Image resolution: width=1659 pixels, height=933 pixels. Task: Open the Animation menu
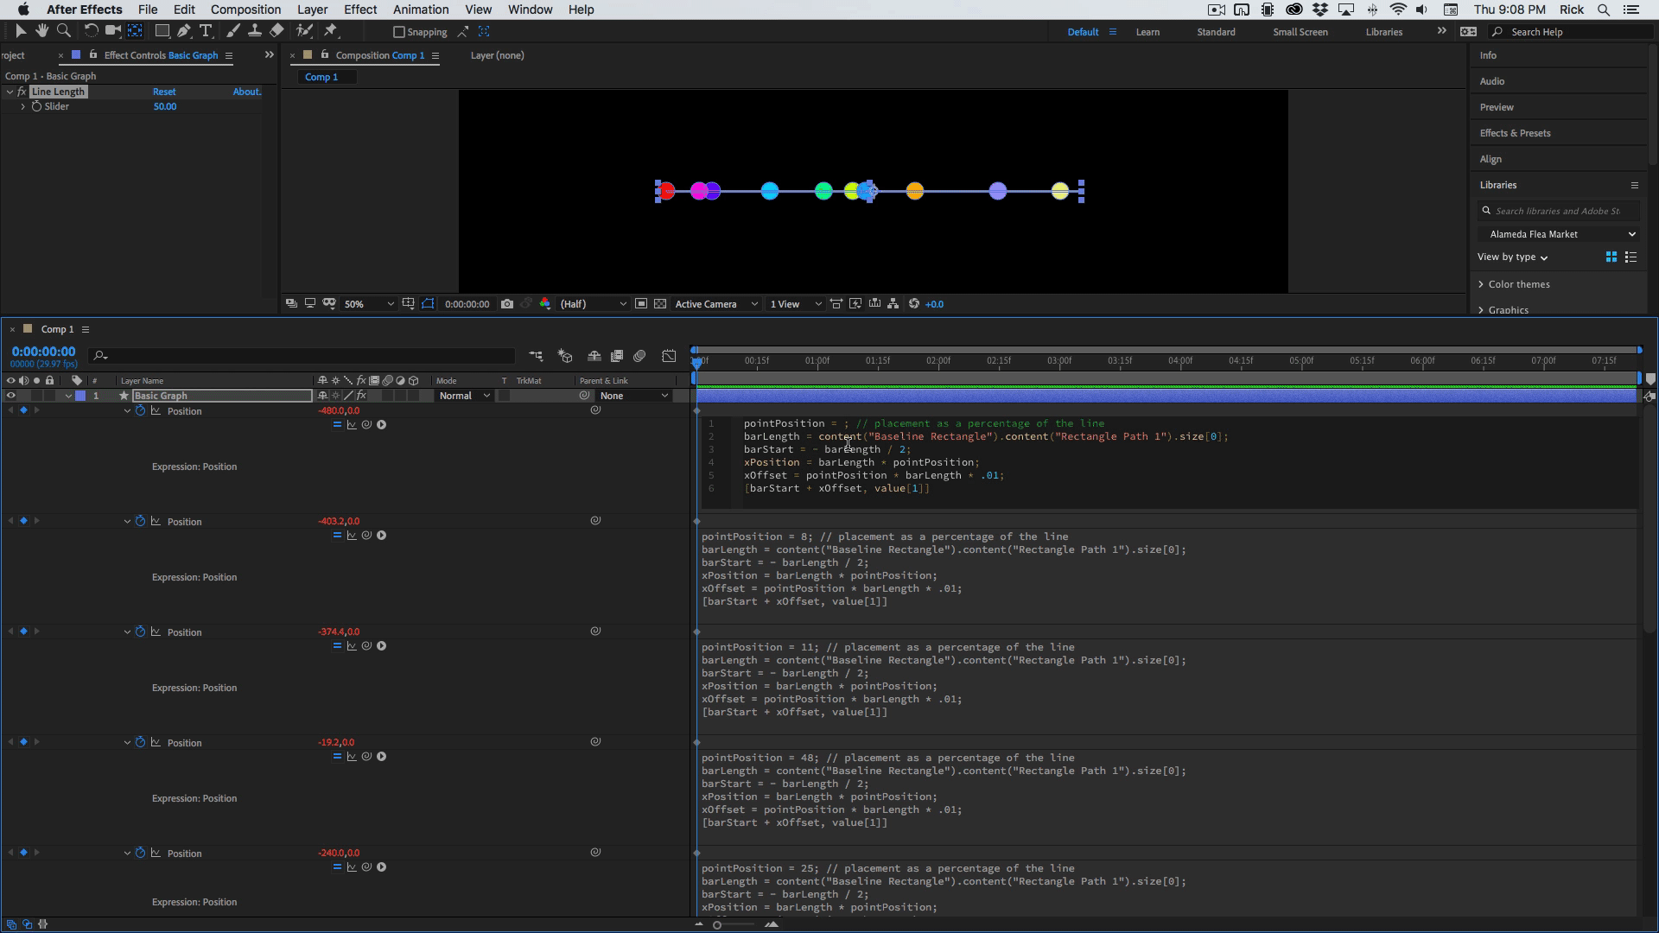click(420, 10)
